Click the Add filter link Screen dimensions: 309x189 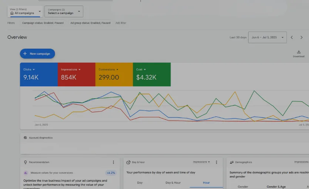[x=121, y=23]
